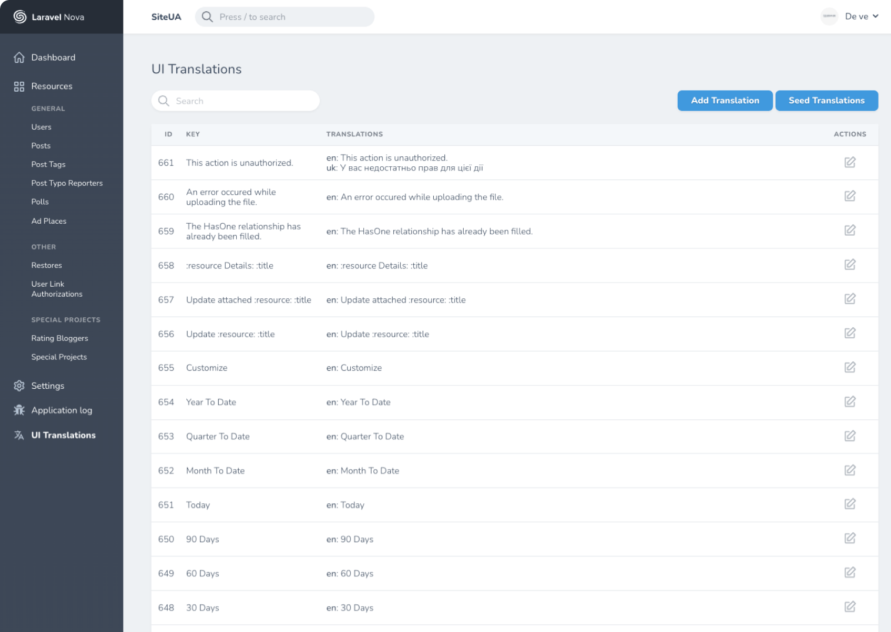
Task: Open Posts in the sidebar
Action: [x=41, y=146]
